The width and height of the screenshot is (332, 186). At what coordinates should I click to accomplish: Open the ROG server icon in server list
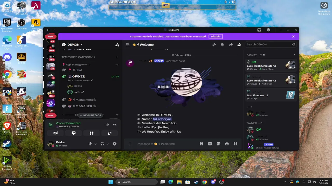click(x=51, y=103)
